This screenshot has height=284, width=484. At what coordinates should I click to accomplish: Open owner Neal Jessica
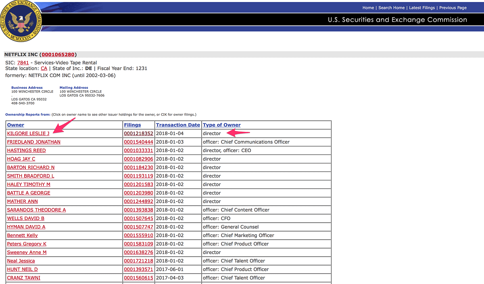21,261
